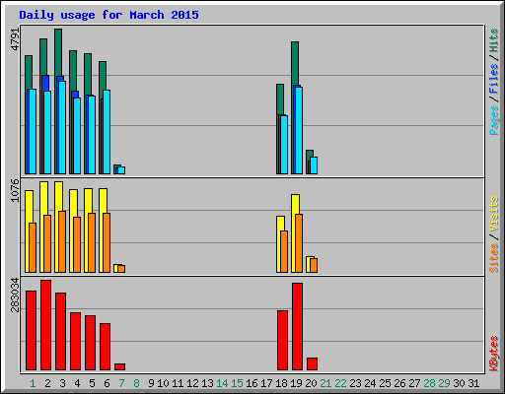Click the red KBytes bar for day 20

coord(312,363)
